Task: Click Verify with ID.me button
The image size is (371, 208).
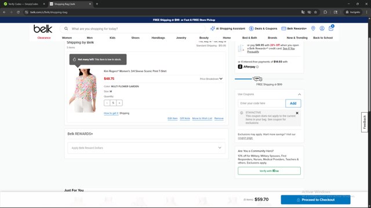Action: coord(269,171)
